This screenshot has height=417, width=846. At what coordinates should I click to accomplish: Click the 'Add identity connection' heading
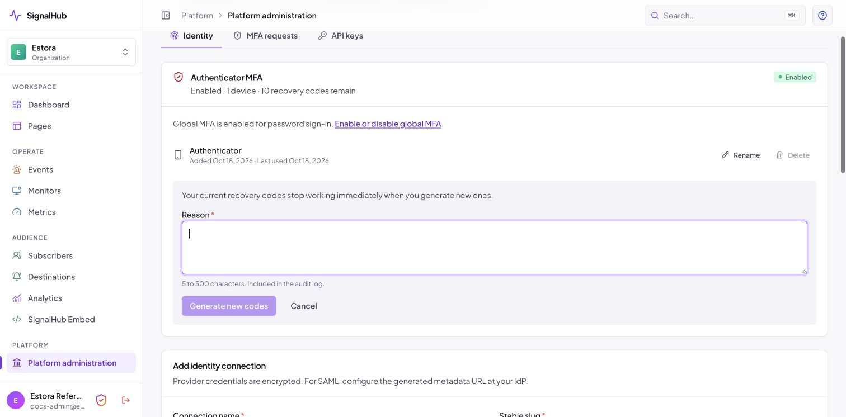tap(219, 366)
